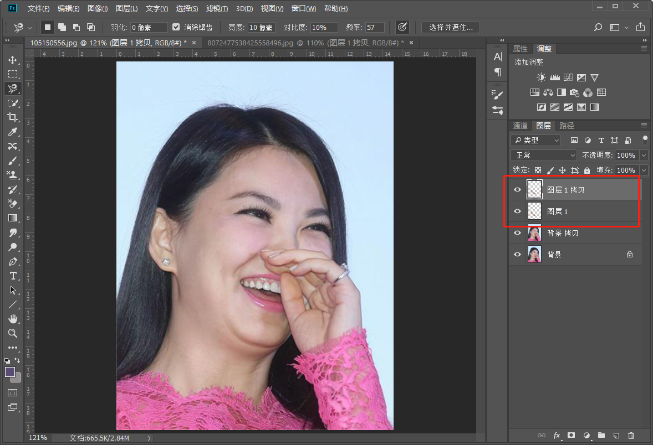Image resolution: width=653 pixels, height=445 pixels.
Task: Toggle the 消除锯齿 anti-alias checkbox
Action: (176, 27)
